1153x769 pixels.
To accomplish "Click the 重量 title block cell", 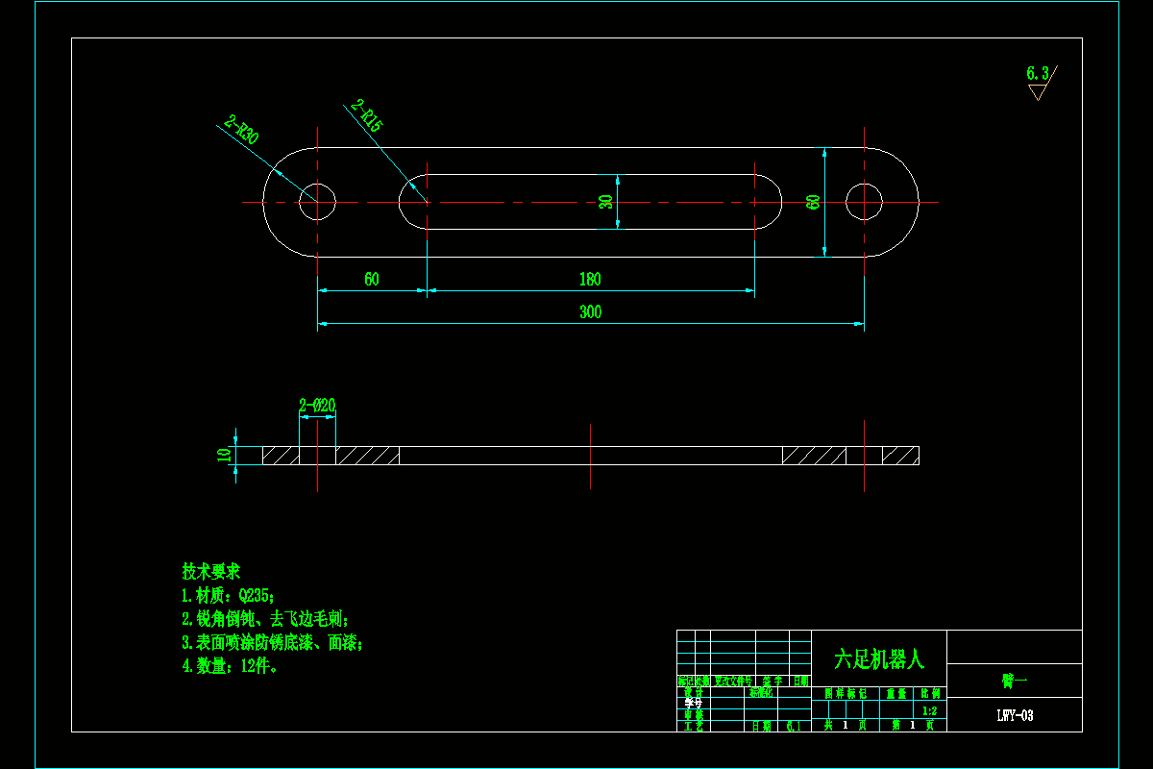I will pyautogui.click(x=896, y=693).
